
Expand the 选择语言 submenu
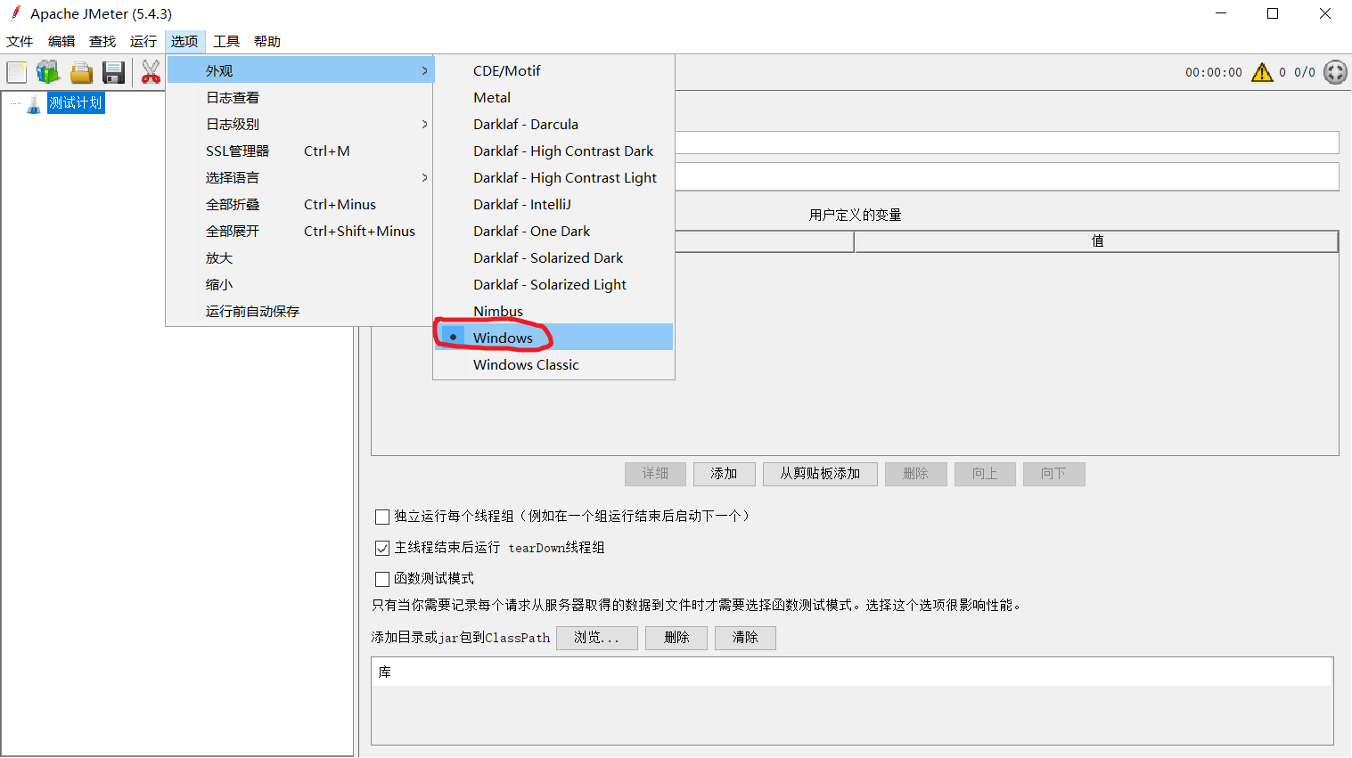(300, 177)
